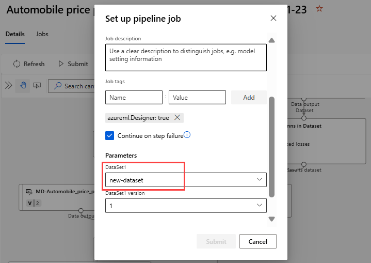This screenshot has height=263, width=371.
Task: Expand the left panel with double chevron
Action: coord(8,86)
